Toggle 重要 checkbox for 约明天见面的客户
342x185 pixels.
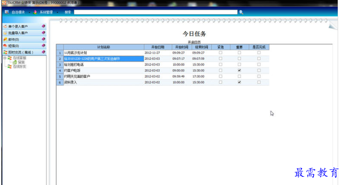coord(239,76)
